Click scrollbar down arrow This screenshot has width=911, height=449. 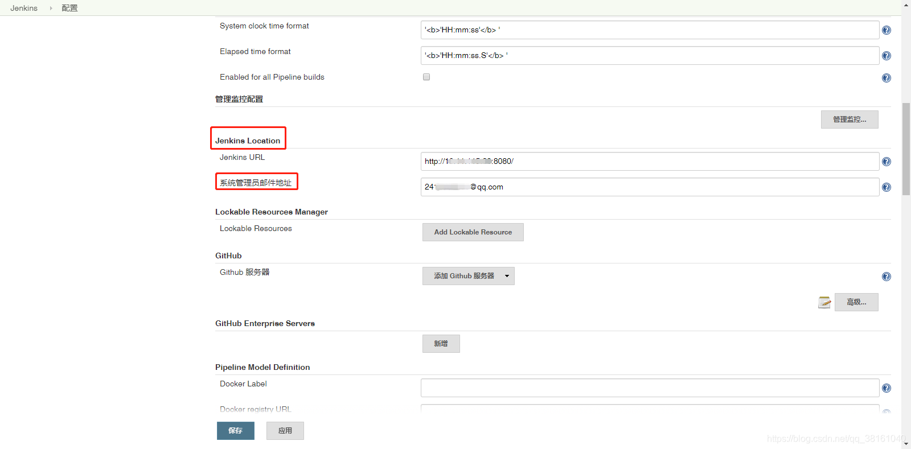pos(906,444)
